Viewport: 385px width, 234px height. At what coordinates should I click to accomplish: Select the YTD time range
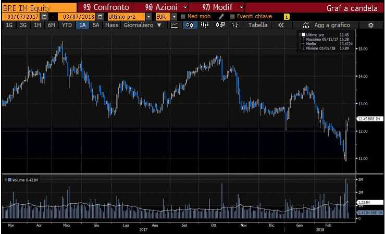[x=67, y=25]
